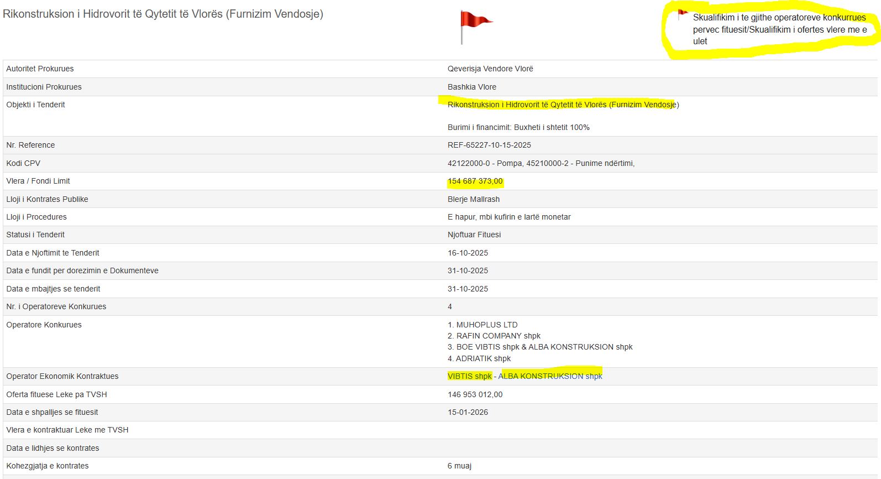Click the Qeverisja Vendore Vlorë authority value
881x479 pixels.
[x=490, y=69]
